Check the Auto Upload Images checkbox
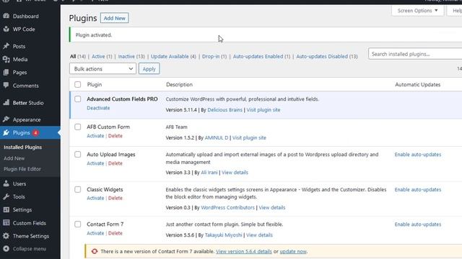This screenshot has width=462, height=259. (x=77, y=155)
